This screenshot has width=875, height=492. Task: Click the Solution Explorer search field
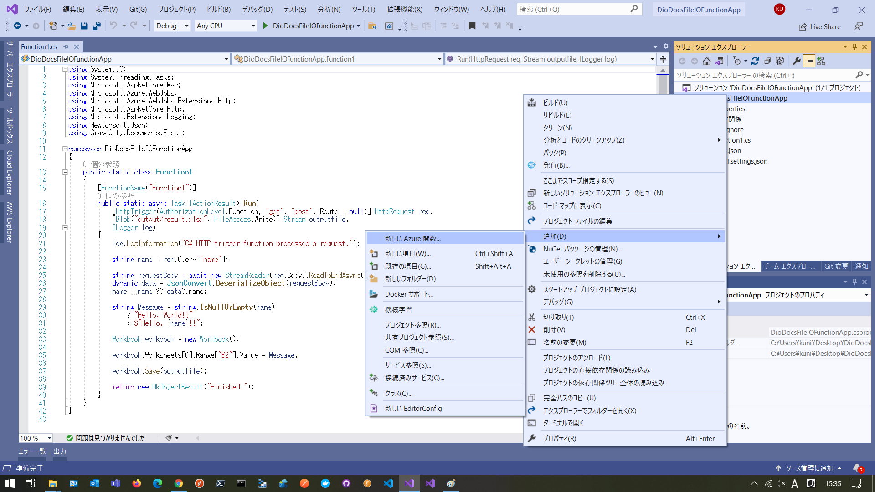(x=772, y=75)
